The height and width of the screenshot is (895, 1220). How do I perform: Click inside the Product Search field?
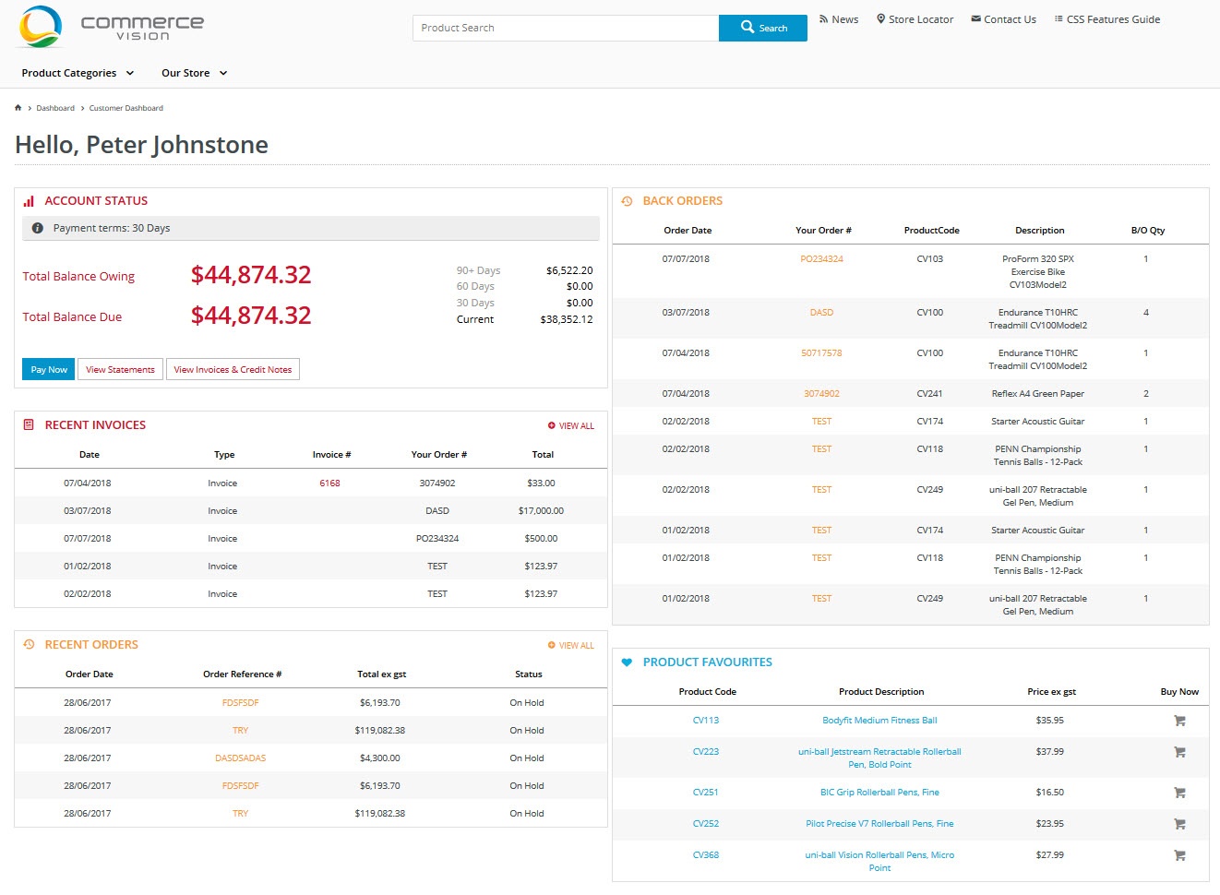563,28
